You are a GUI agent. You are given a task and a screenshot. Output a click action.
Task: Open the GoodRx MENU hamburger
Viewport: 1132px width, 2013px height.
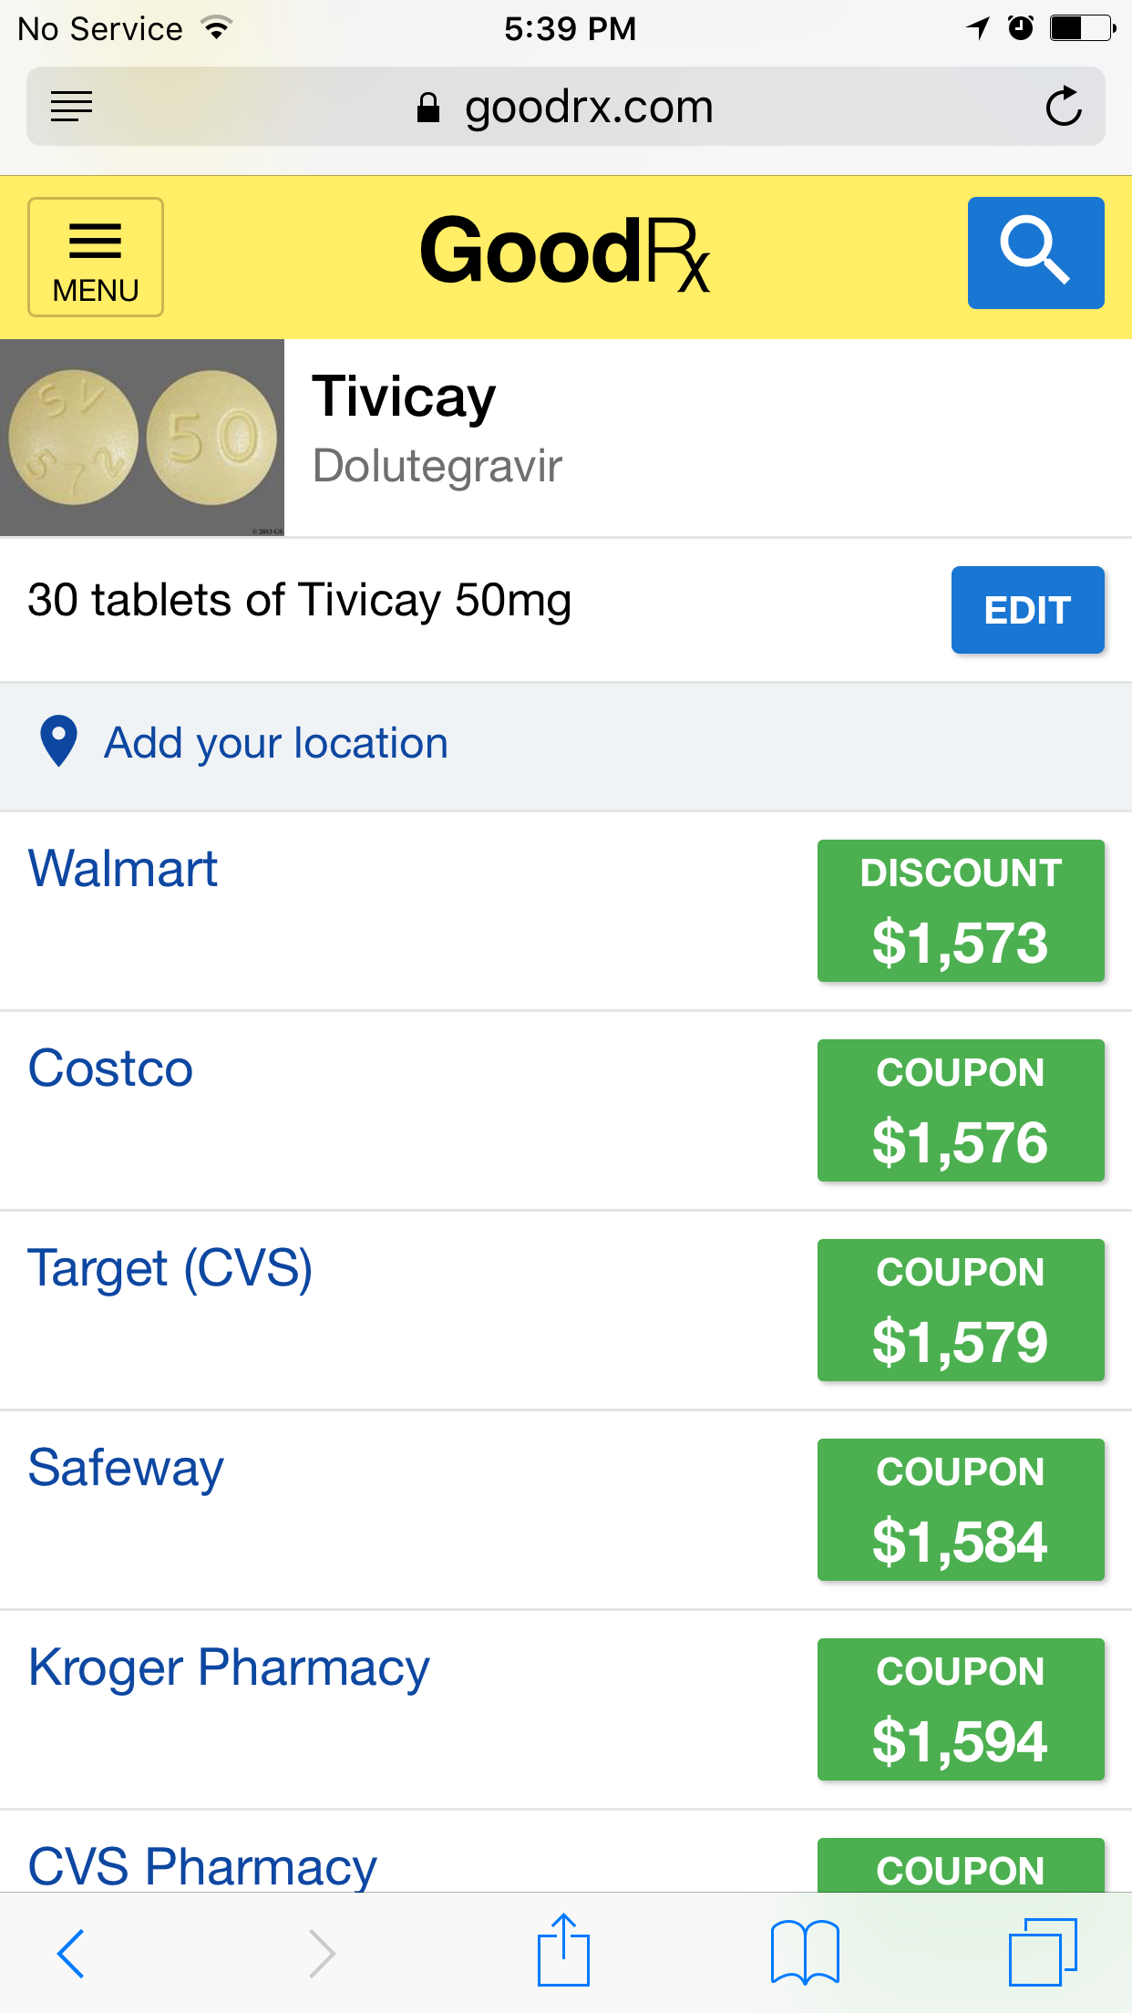tap(96, 257)
